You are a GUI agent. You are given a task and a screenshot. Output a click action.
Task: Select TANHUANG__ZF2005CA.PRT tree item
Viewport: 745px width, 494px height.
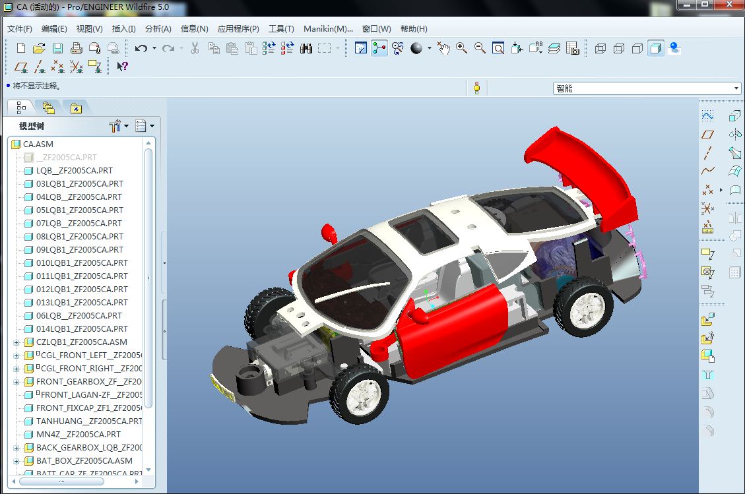click(88, 421)
